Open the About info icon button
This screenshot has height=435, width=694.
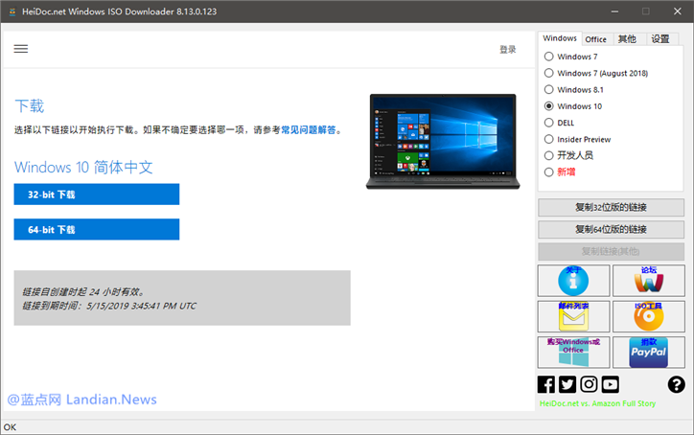click(573, 281)
